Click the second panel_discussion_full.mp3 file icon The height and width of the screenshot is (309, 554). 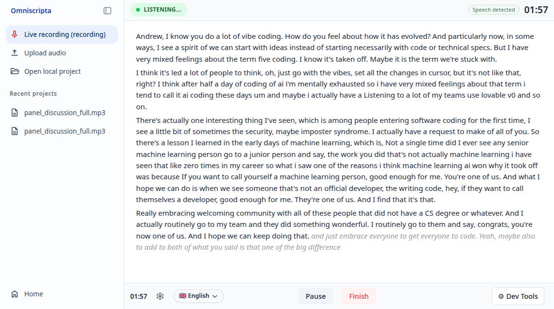(15, 131)
